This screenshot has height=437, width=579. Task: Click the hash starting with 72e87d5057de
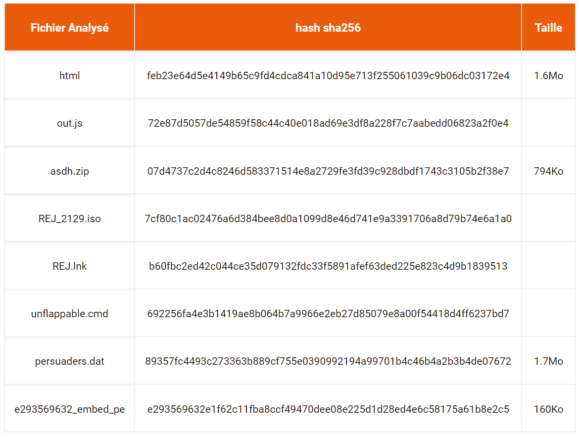(x=328, y=123)
